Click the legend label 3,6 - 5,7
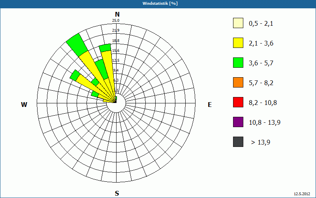Image resolution: width=316 pixels, height=198 pixels. [261, 63]
